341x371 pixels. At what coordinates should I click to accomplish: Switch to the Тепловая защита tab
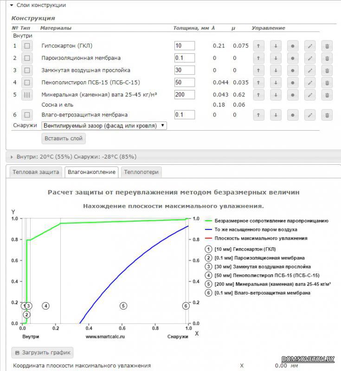click(x=36, y=172)
